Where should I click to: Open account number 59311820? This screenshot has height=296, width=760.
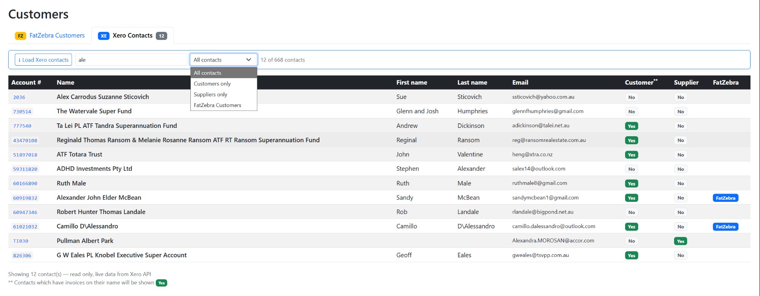[x=25, y=169]
